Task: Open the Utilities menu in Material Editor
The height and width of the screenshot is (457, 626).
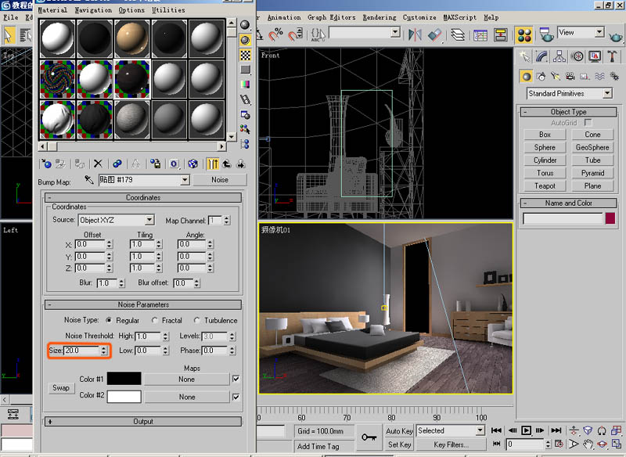Action: click(x=168, y=10)
